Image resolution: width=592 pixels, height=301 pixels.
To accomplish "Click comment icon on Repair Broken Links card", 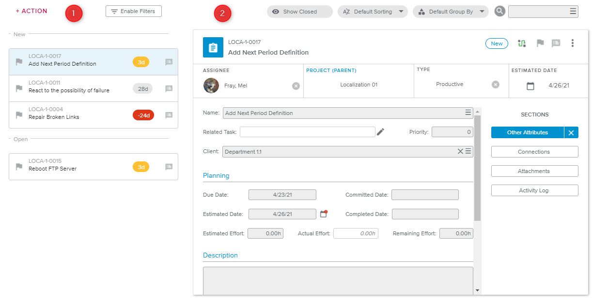I will (x=169, y=115).
